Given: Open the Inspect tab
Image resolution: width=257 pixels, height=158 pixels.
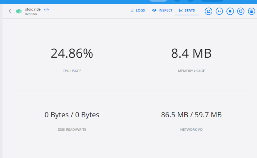Looking at the screenshot, I should 162,10.
